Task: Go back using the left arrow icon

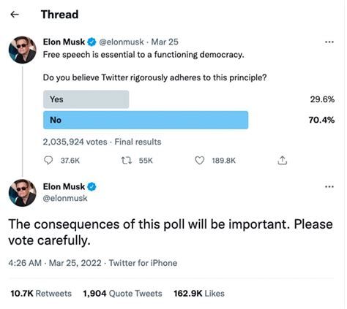Action: [x=15, y=15]
